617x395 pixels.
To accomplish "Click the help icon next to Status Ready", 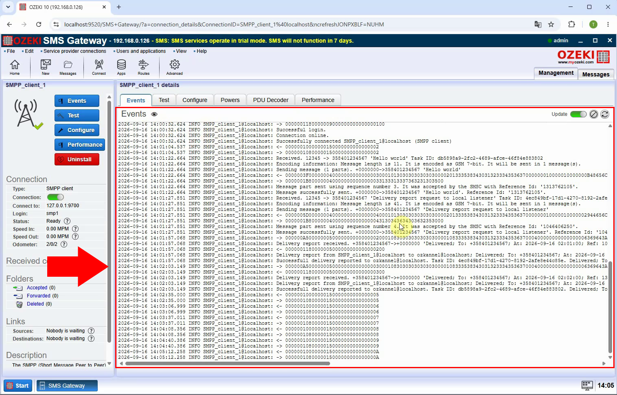I will pyautogui.click(x=67, y=221).
